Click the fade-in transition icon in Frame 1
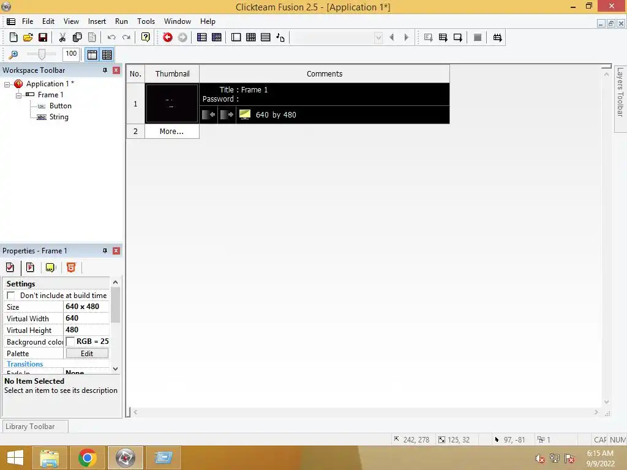Viewport: 627px width, 470px height. [209, 115]
